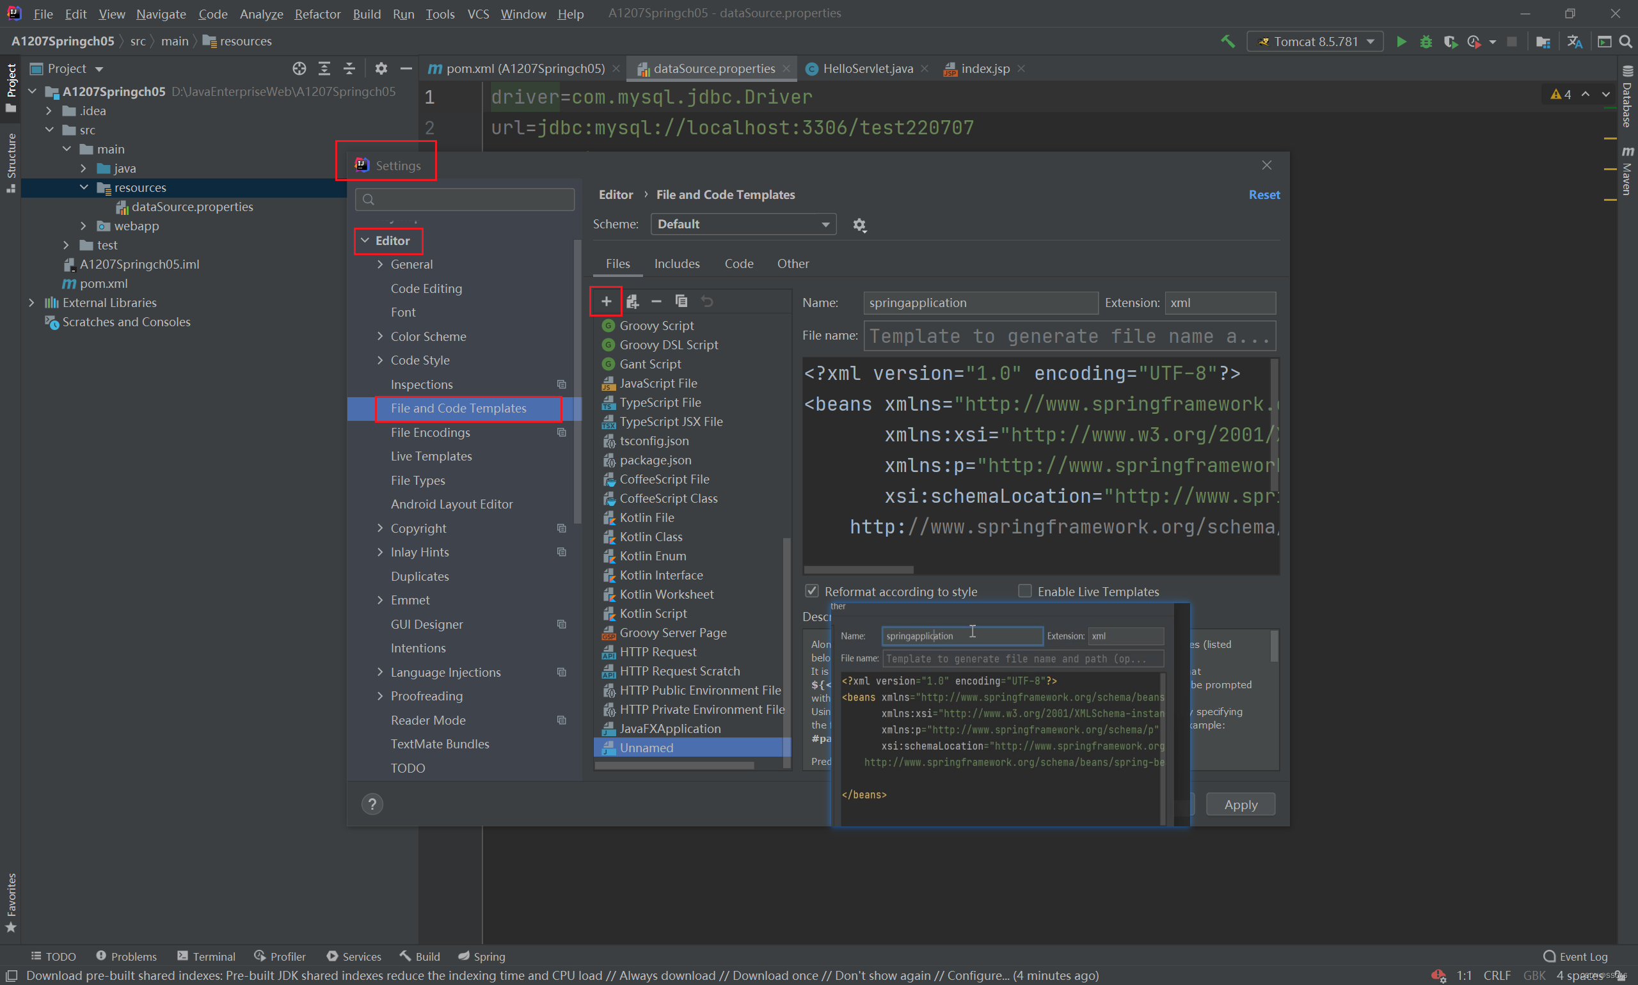This screenshot has height=985, width=1638.
Task: Create a new template with the plus icon
Action: [606, 301]
